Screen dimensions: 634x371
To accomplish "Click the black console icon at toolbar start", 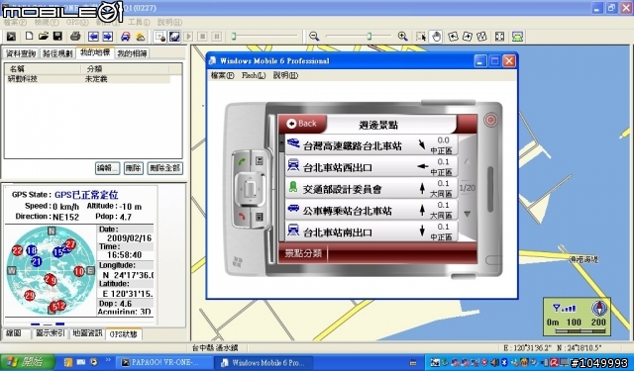I will click(x=11, y=37).
